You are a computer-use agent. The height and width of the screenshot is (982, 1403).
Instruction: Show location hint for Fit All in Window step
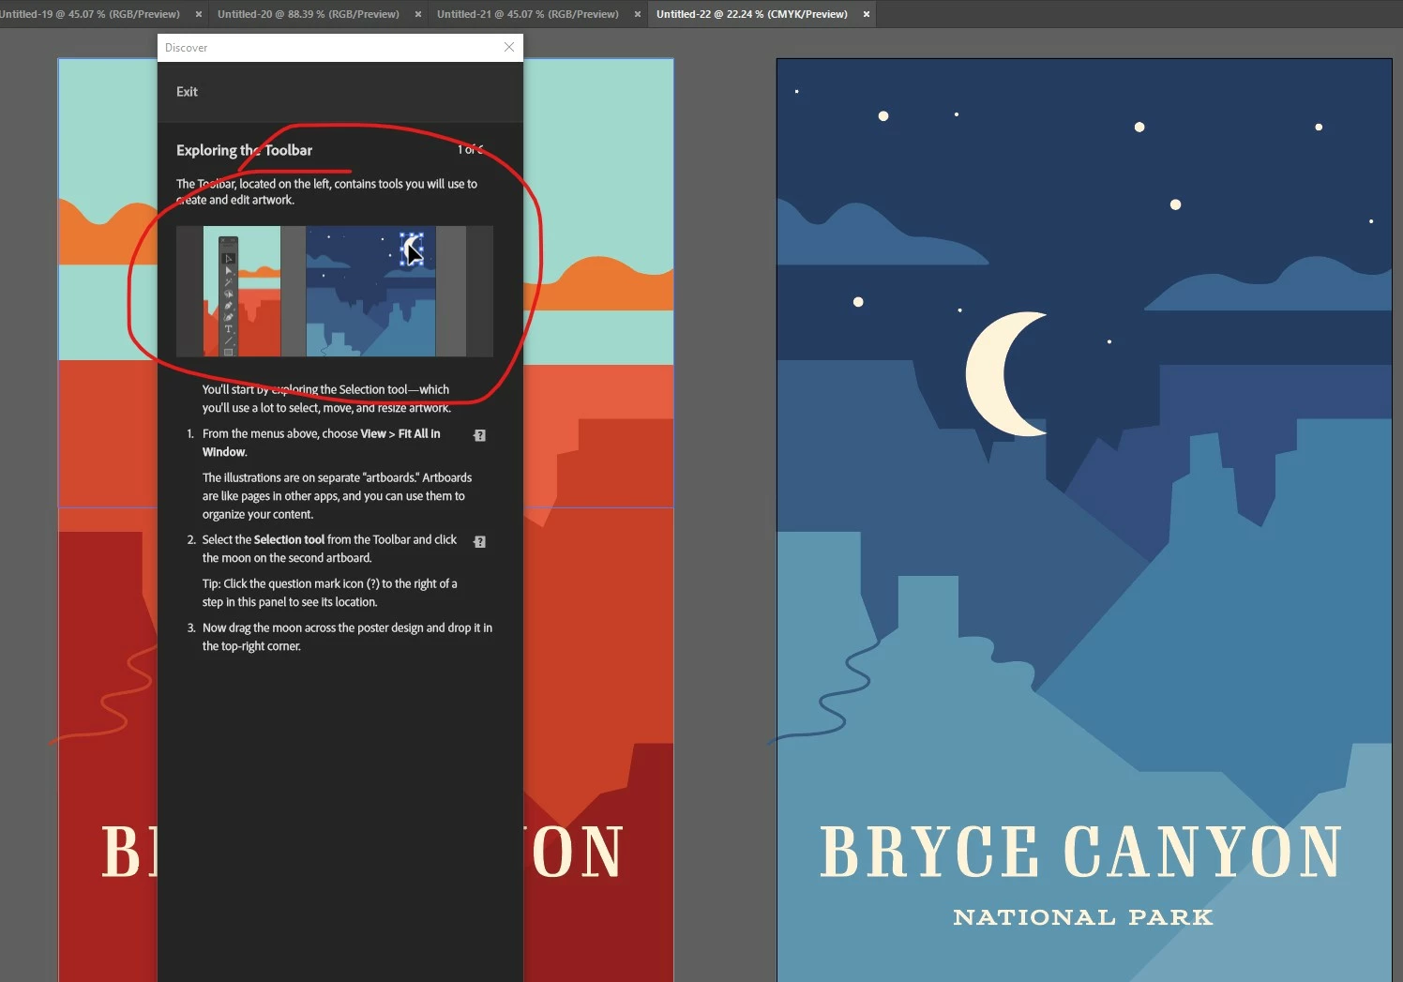479,435
